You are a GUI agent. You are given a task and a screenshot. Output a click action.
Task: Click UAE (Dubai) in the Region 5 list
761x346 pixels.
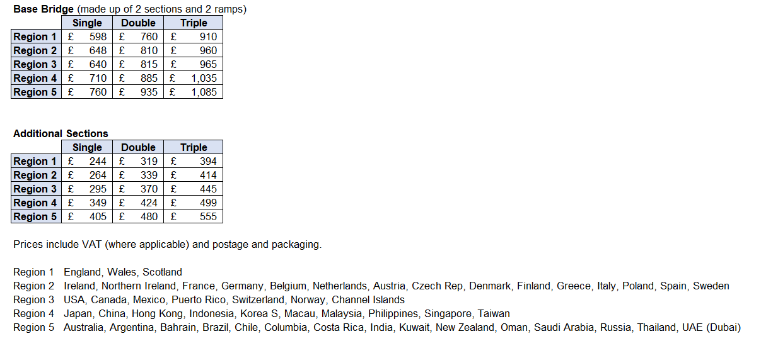point(711,327)
